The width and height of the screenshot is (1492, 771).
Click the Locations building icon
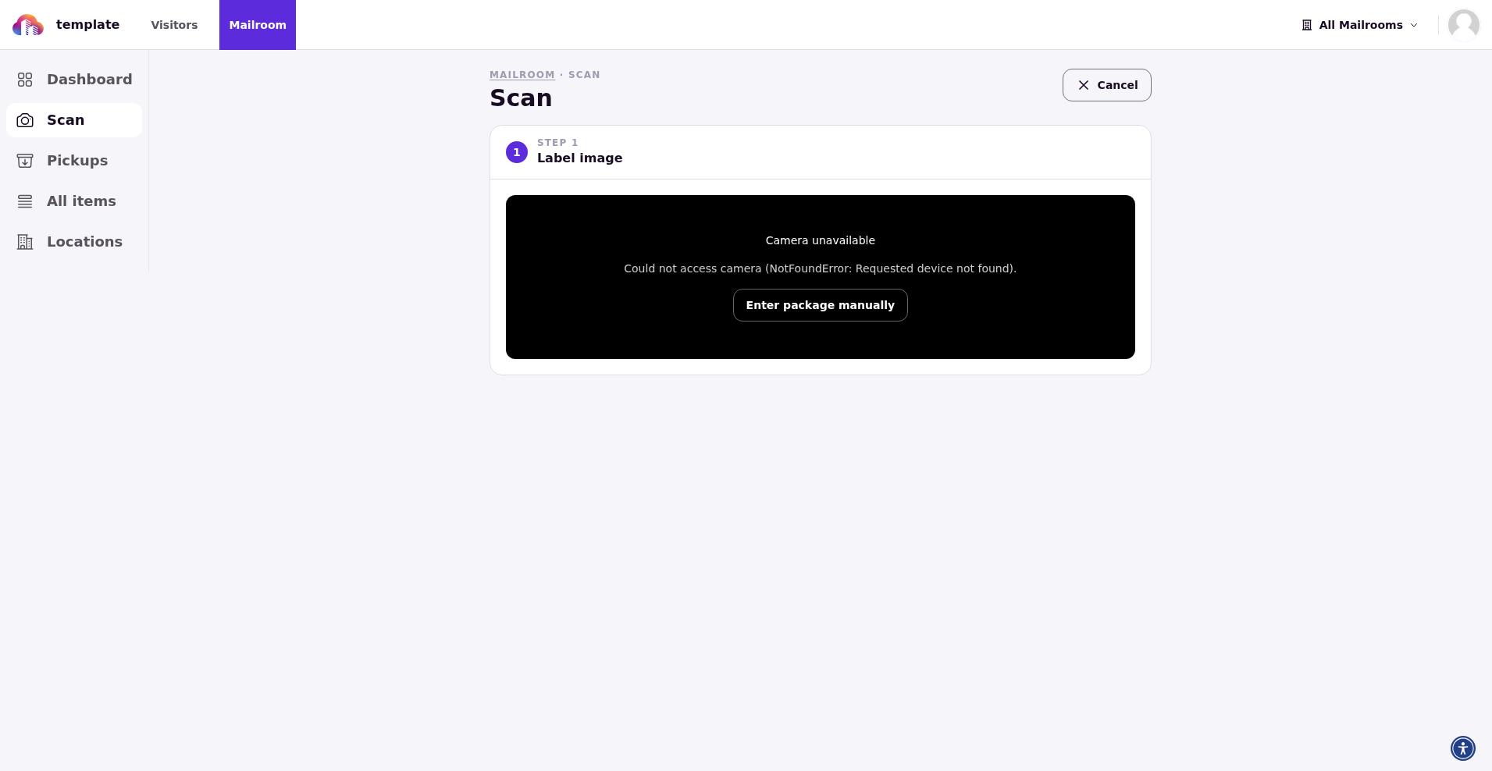click(x=25, y=242)
